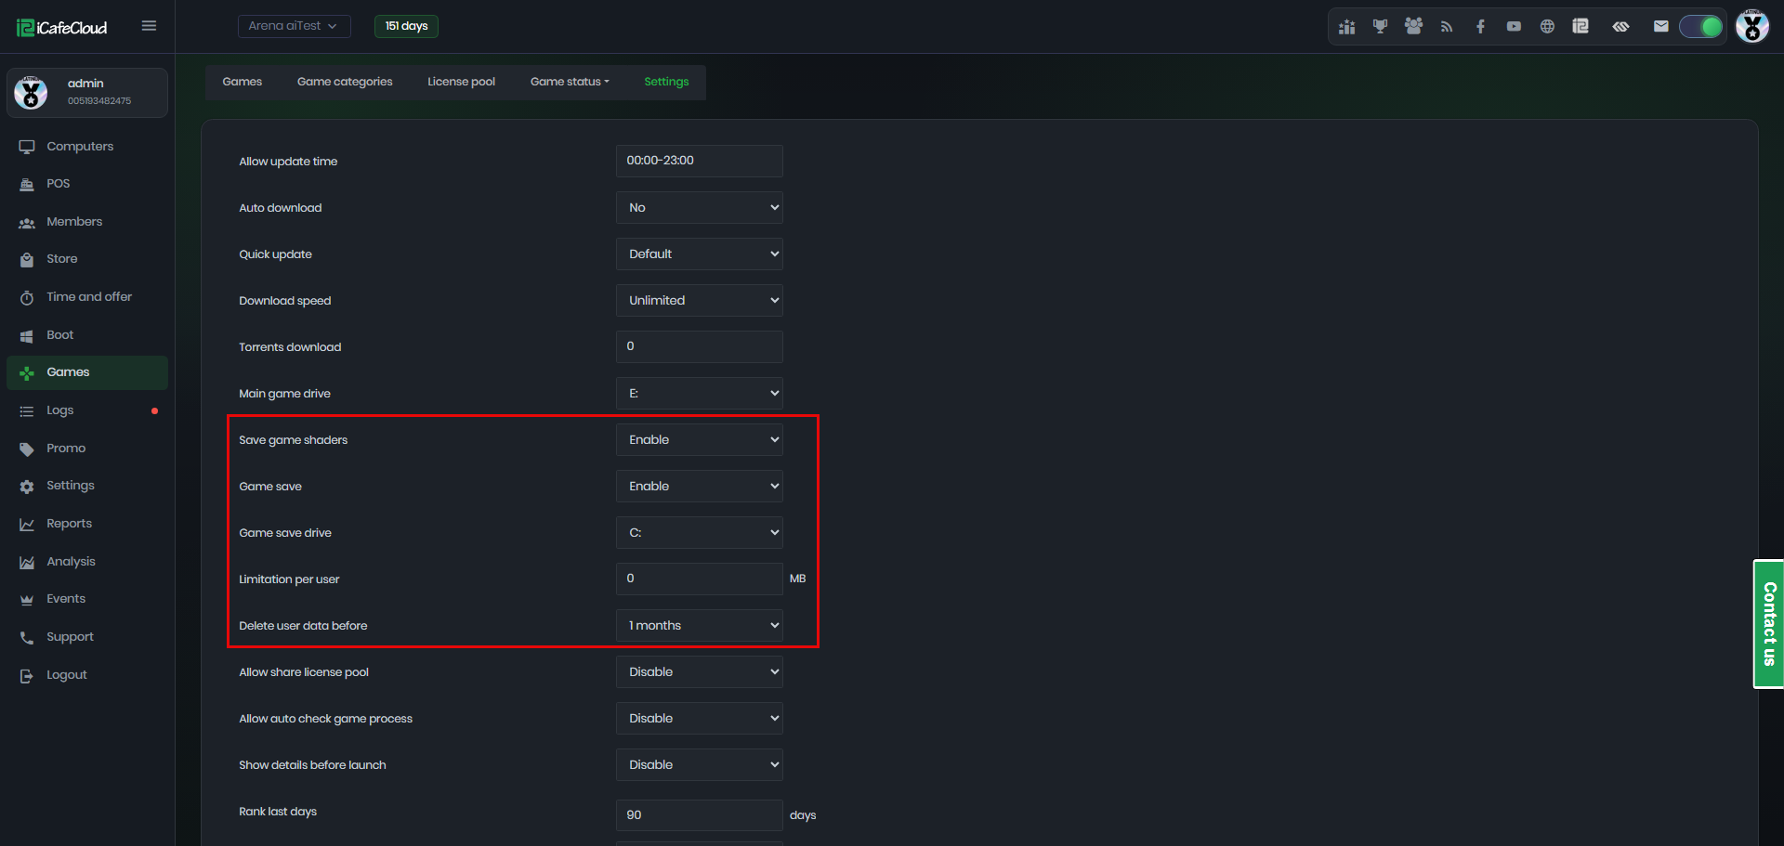Select the Settings tab at top

[666, 82]
